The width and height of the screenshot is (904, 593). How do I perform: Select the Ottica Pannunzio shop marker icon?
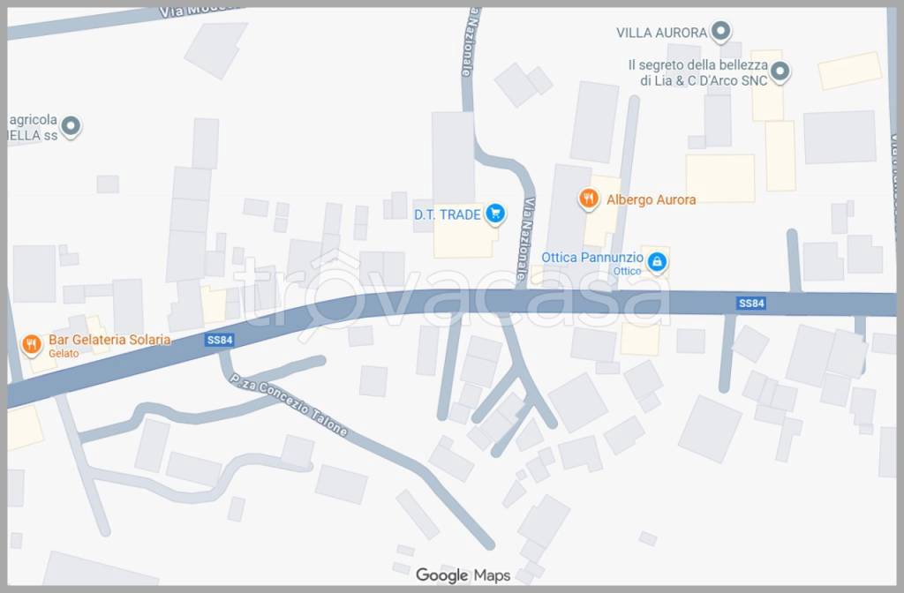click(x=657, y=262)
